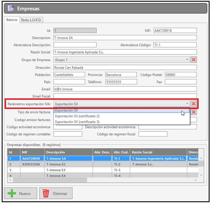Sort the table by Id column header
211x203 pixels.
click(14, 152)
